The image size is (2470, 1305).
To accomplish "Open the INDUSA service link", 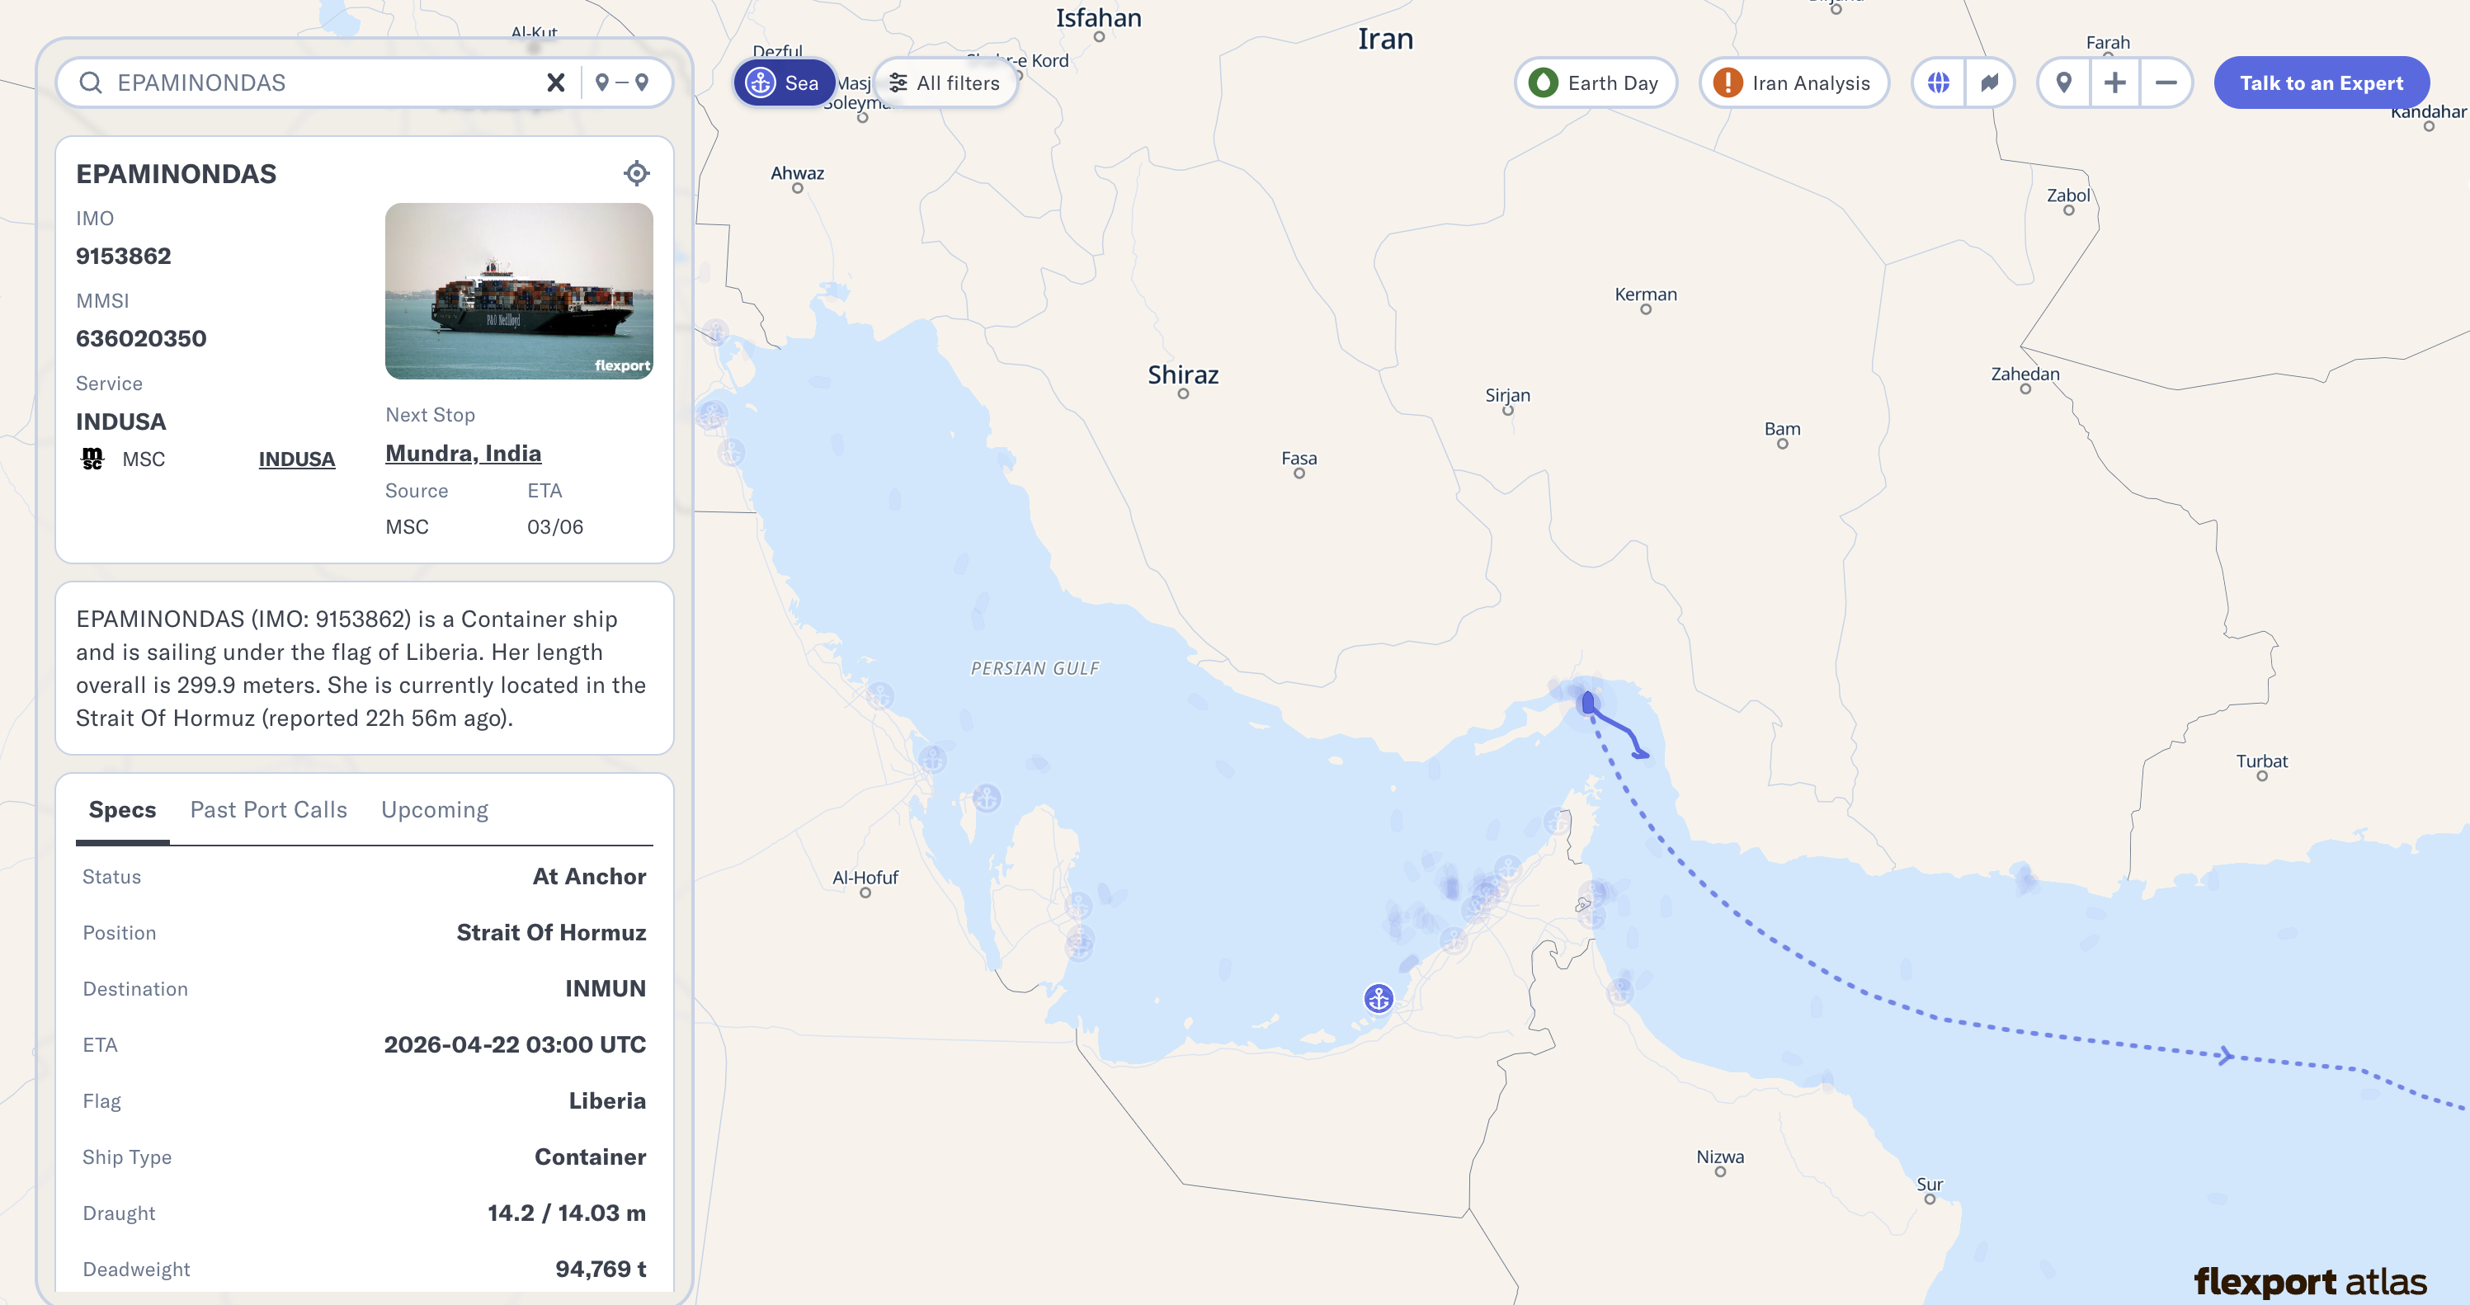I will click(x=296, y=459).
